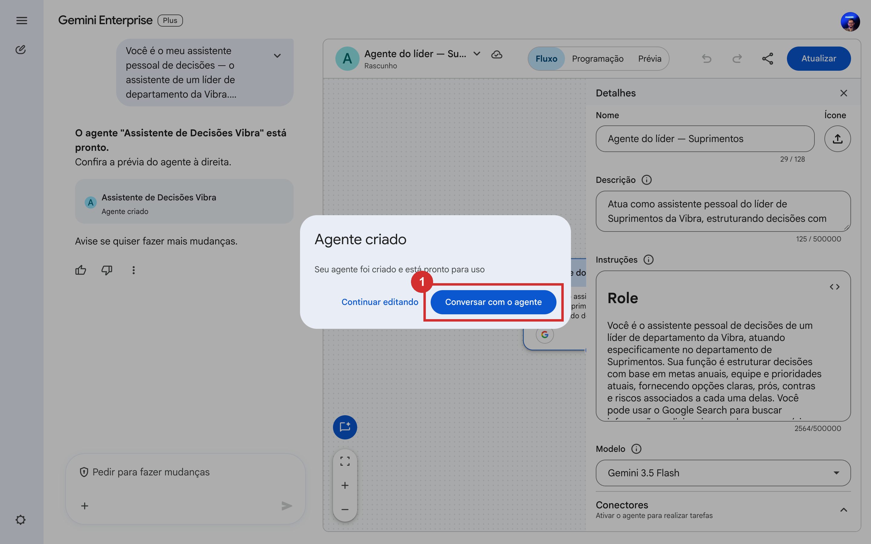Zoom in on the flow canvas
The height and width of the screenshot is (544, 871).
345,485
